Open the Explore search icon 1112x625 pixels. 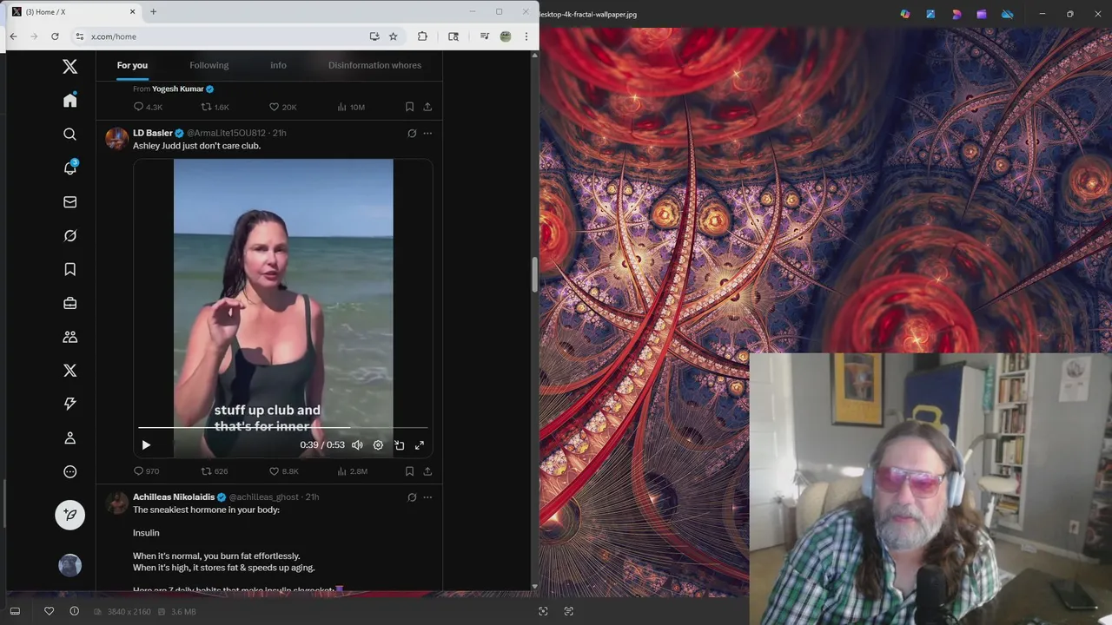(70, 135)
